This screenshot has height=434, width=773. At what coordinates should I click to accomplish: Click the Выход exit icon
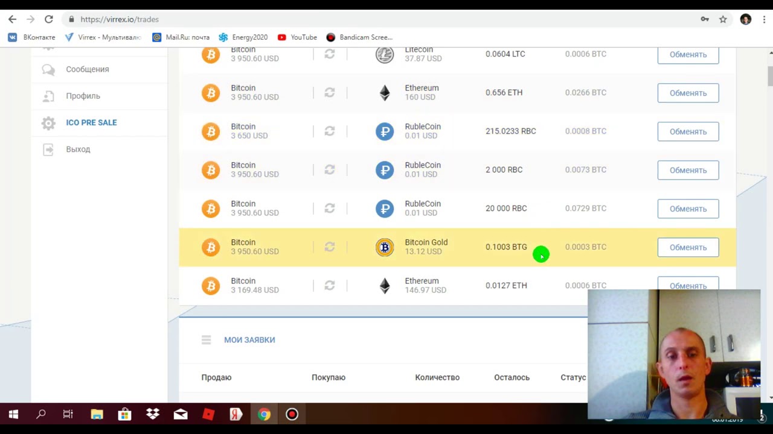point(48,149)
